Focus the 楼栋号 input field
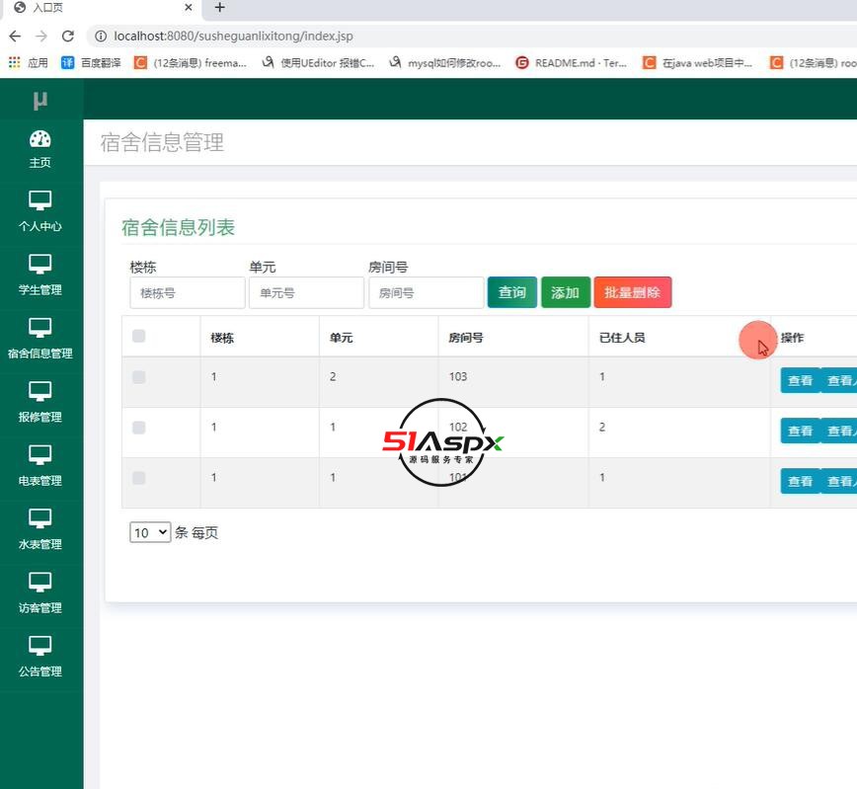Screen dimensions: 857x789 point(188,293)
